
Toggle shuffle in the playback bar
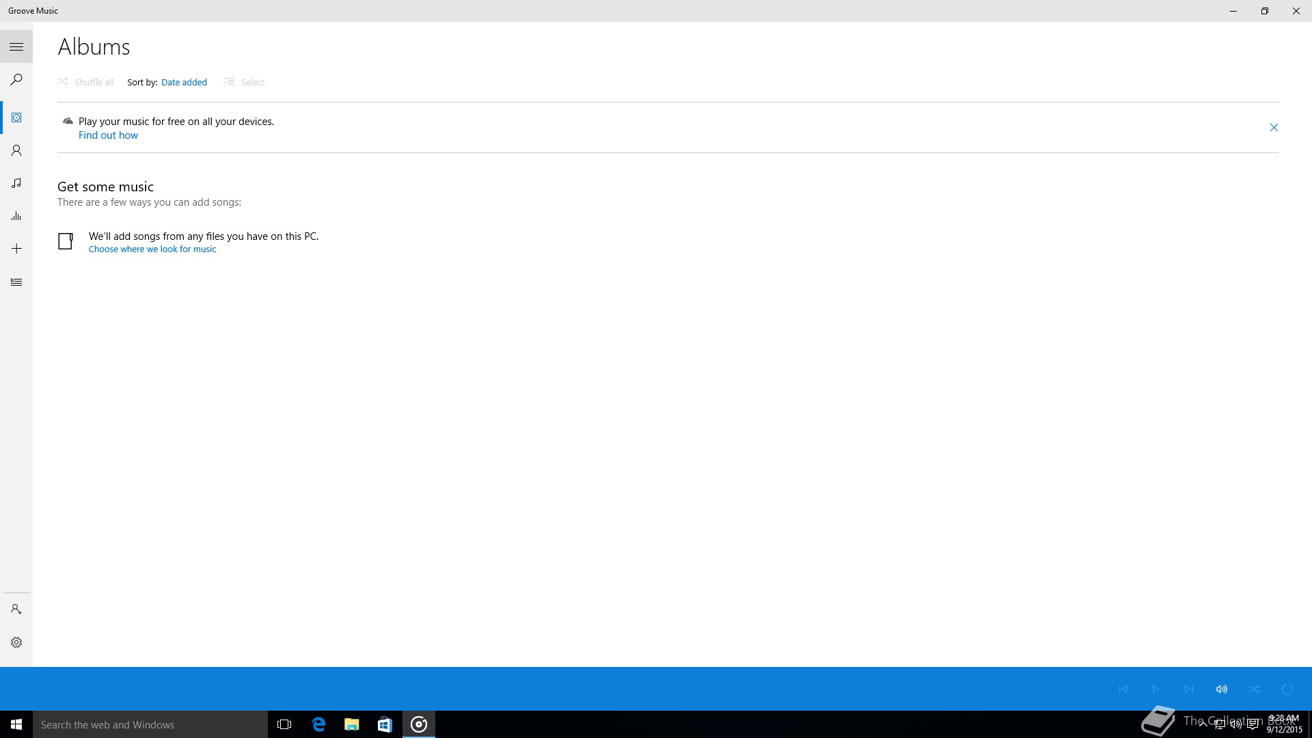pos(1254,689)
